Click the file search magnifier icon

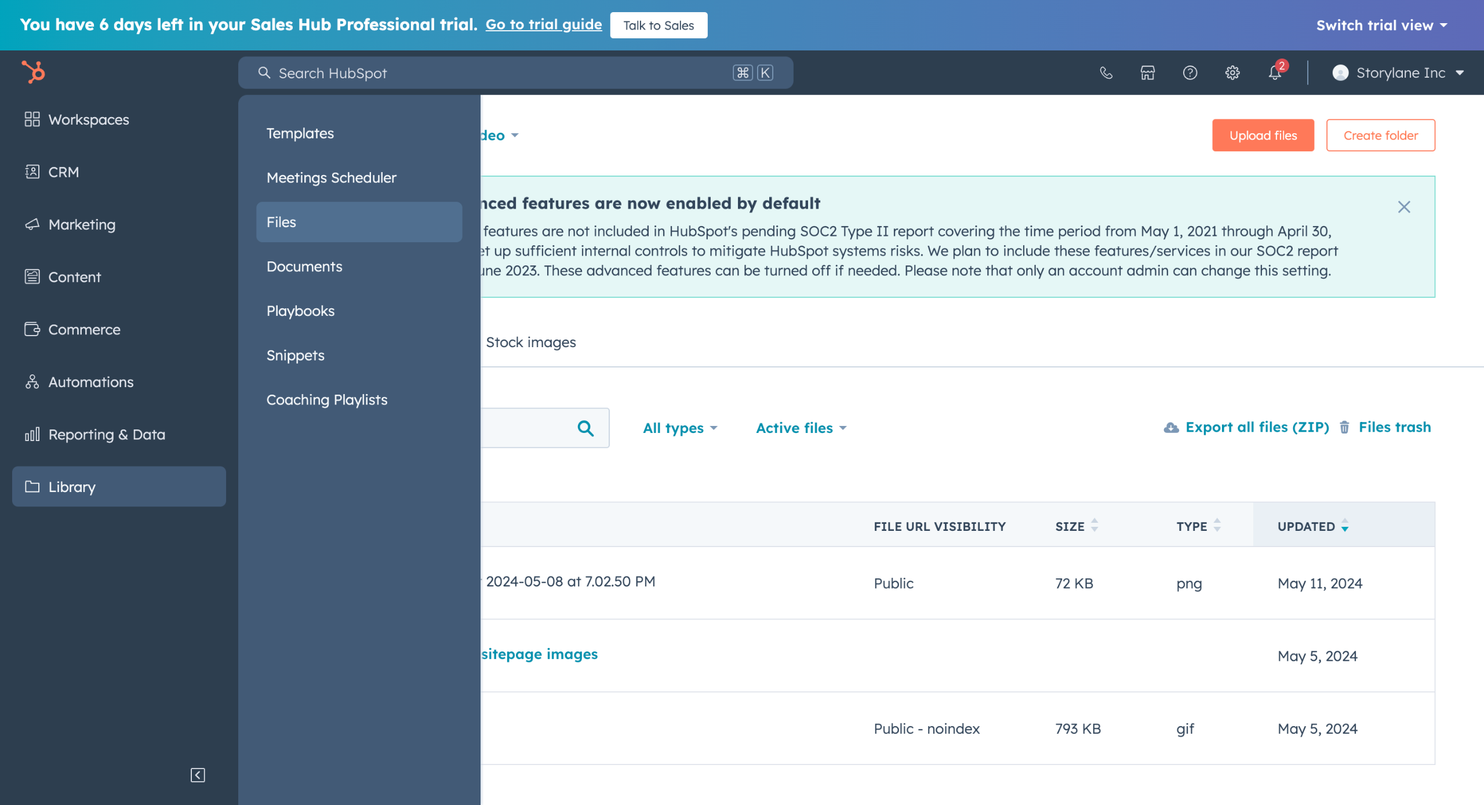point(585,428)
